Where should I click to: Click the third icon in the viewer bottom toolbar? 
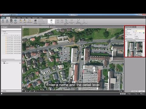coord(34,91)
